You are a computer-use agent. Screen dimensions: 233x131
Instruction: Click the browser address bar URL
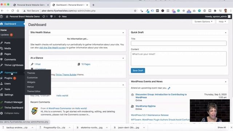(68, 11)
